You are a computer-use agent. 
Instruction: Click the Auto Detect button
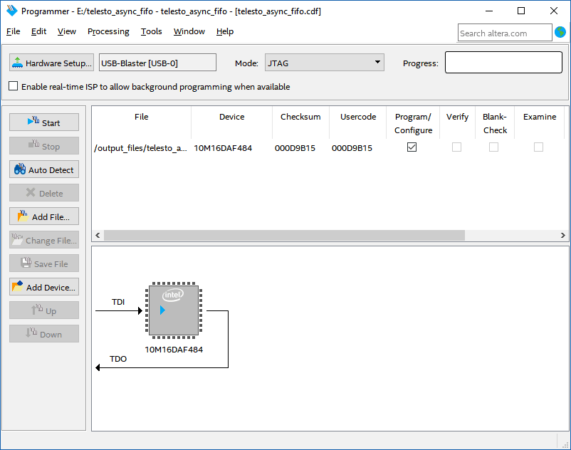[43, 170]
